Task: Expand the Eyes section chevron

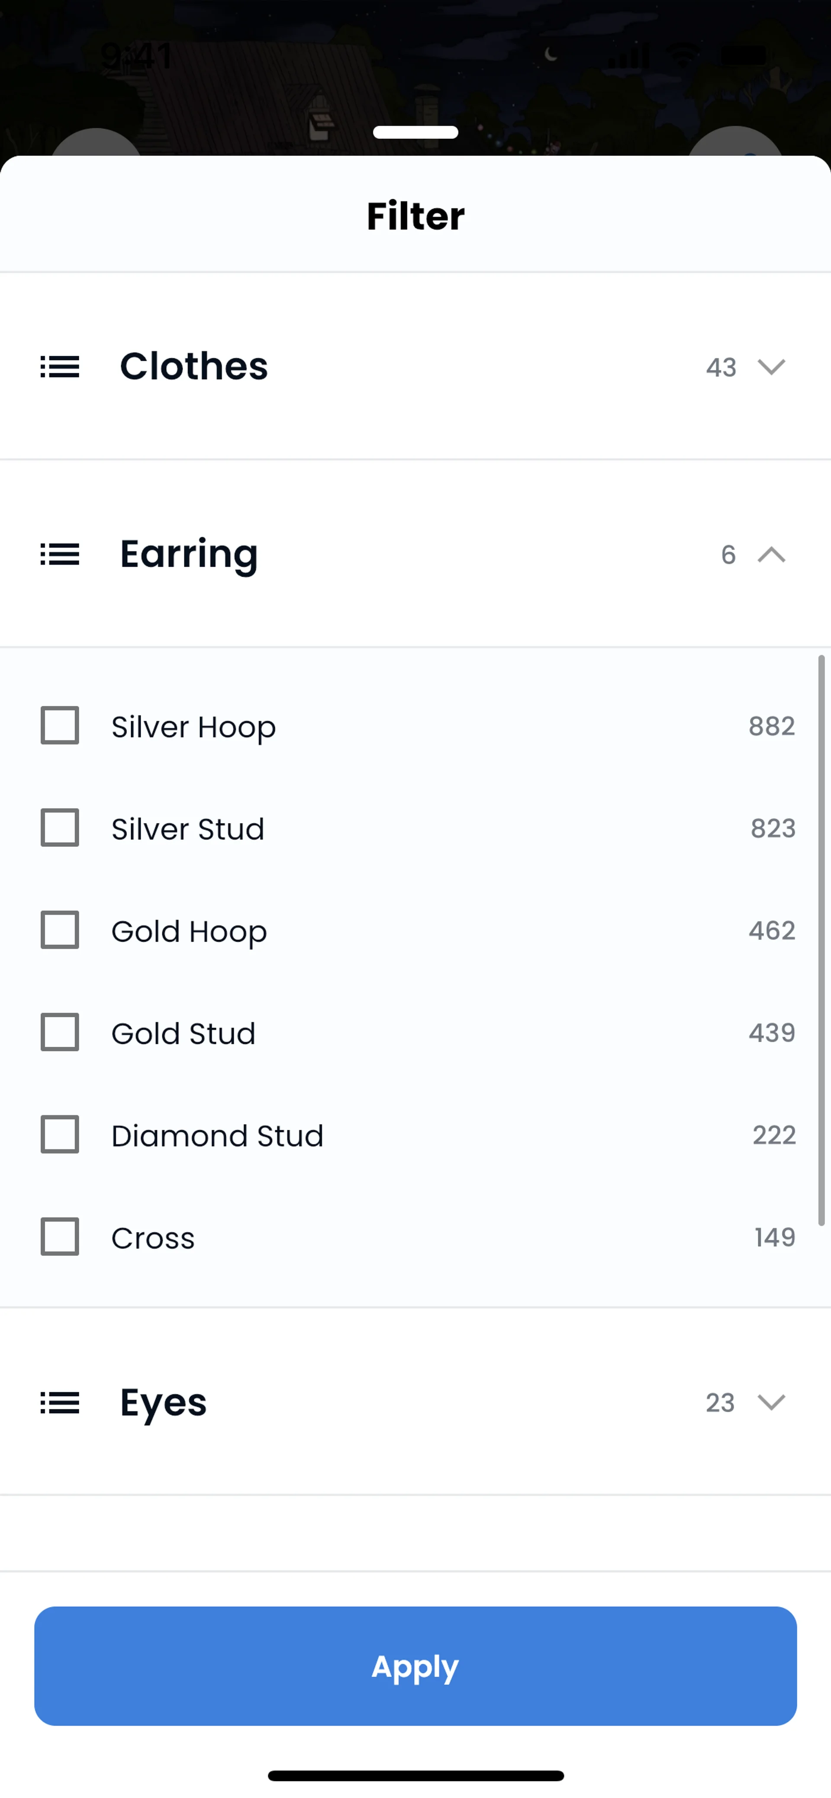Action: pyautogui.click(x=771, y=1402)
